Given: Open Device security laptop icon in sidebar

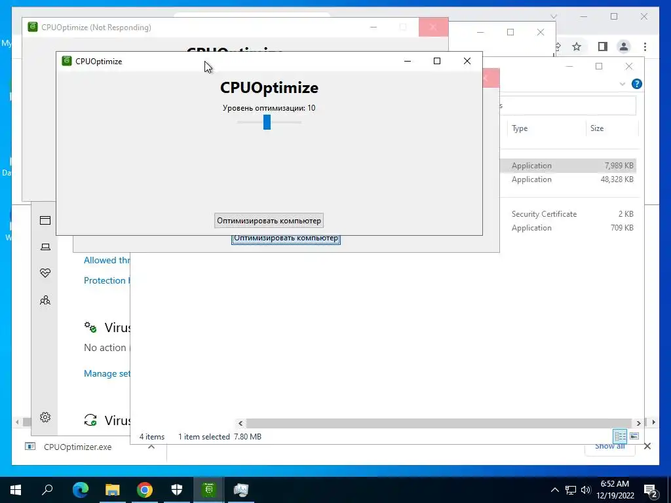Looking at the screenshot, I should [x=45, y=247].
